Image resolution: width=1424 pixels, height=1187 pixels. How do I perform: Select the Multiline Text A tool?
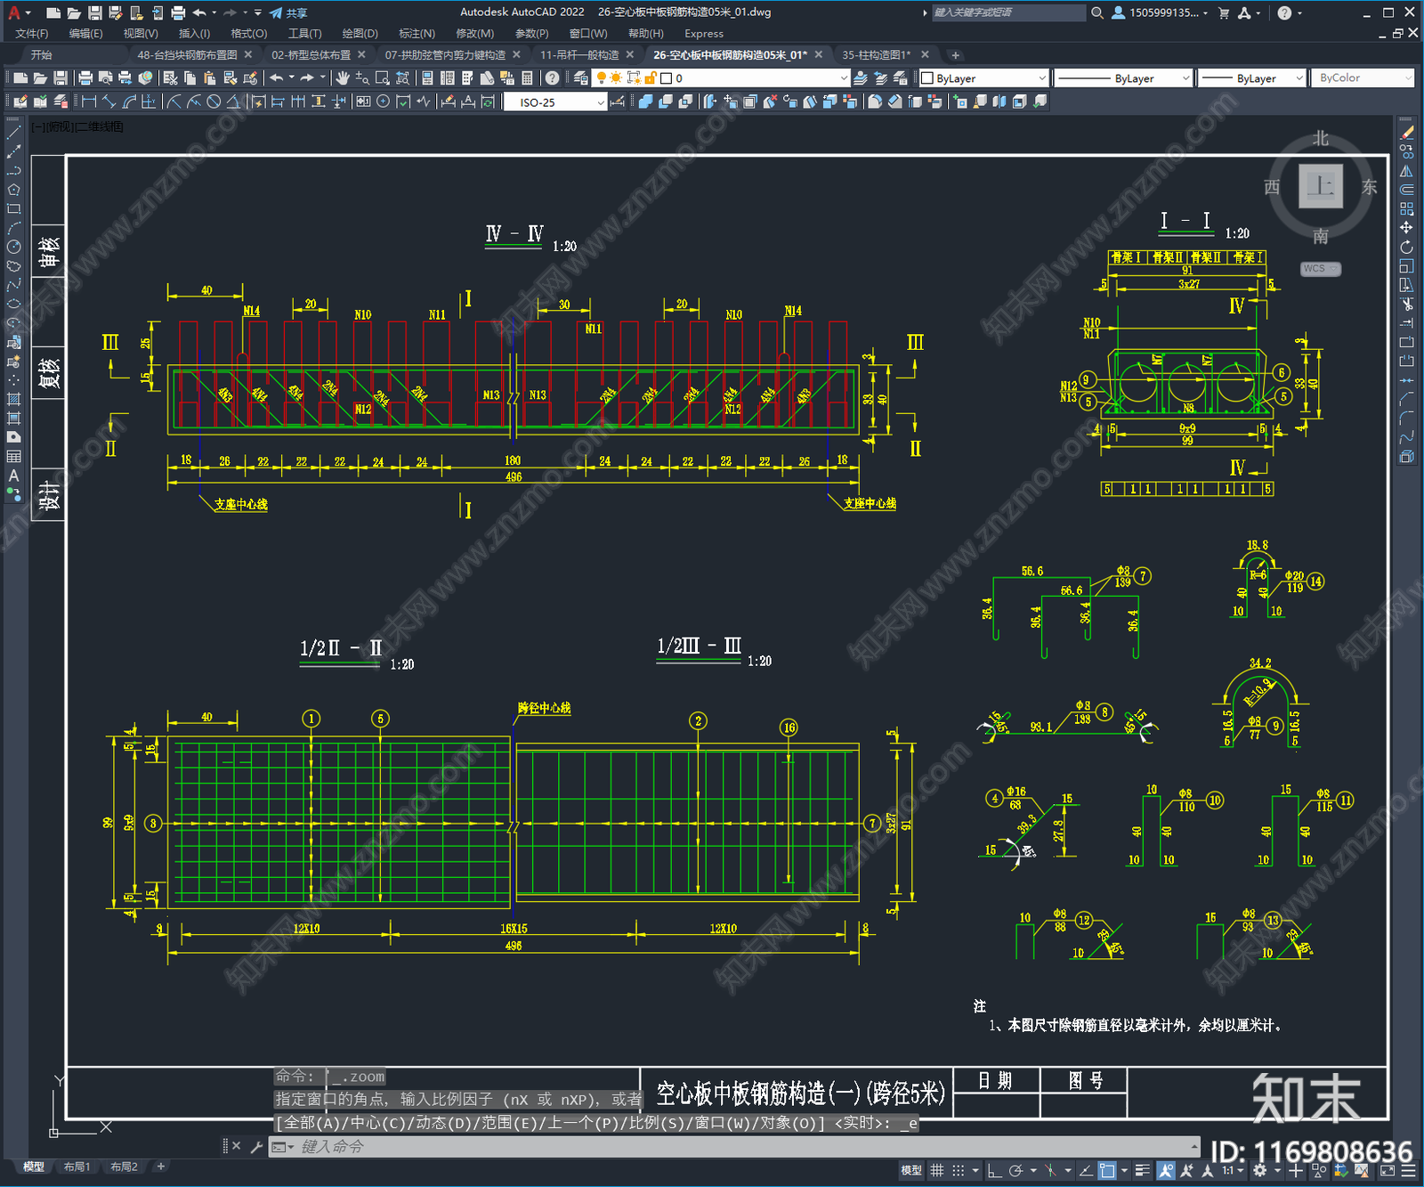(13, 476)
